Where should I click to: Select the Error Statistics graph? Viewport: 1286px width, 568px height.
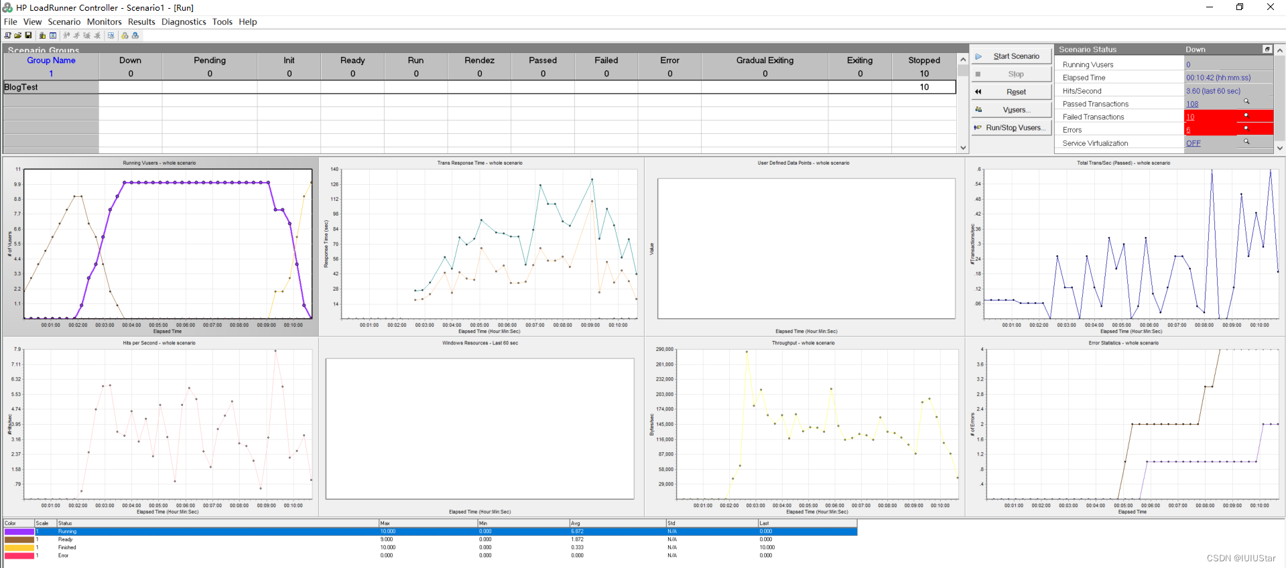click(x=1125, y=427)
